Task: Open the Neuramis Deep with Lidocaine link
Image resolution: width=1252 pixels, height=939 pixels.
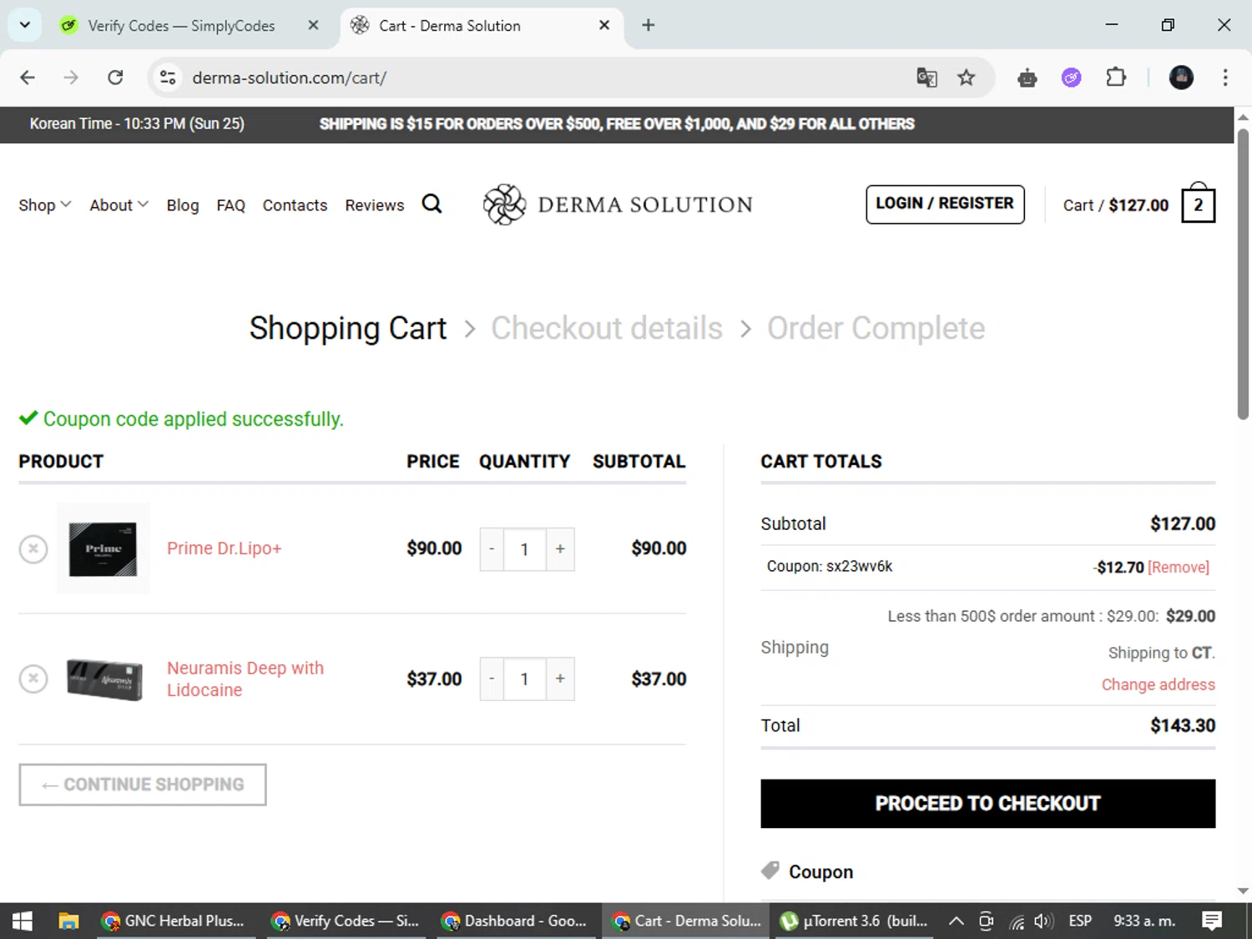Action: click(x=245, y=679)
